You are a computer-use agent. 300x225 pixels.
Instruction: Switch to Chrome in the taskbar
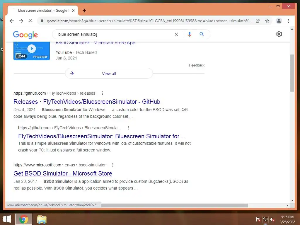pos(24,219)
